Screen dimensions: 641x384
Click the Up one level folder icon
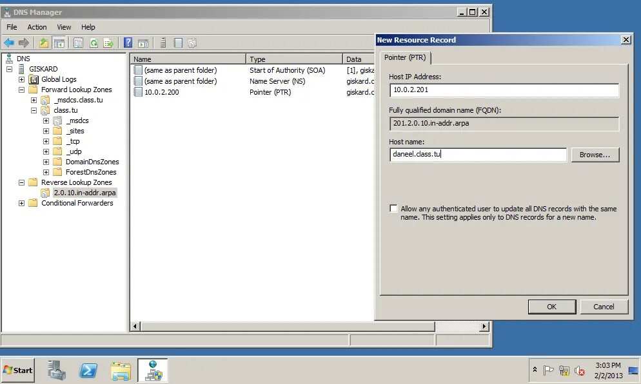(x=44, y=43)
